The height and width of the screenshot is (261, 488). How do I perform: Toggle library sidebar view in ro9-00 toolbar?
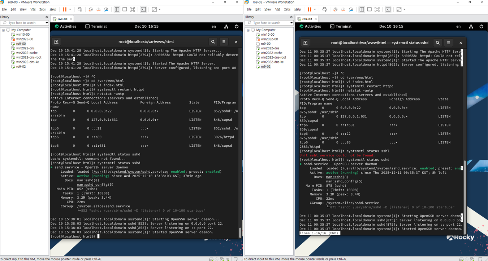click(x=117, y=9)
